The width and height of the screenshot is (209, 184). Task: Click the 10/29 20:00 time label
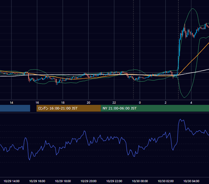[x=89, y=181]
